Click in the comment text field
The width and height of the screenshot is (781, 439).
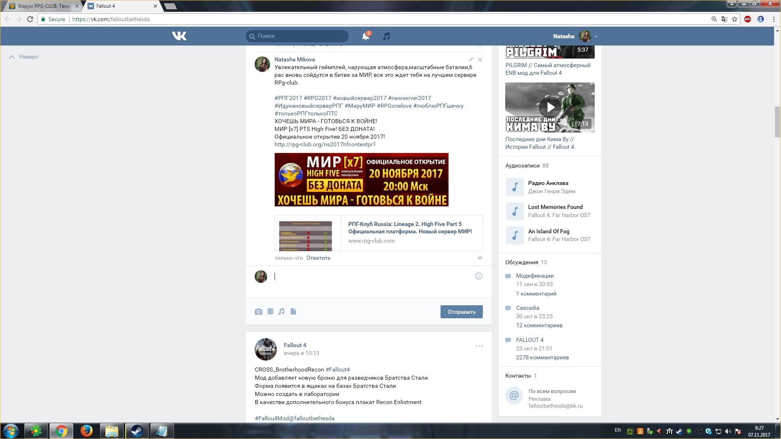(372, 276)
